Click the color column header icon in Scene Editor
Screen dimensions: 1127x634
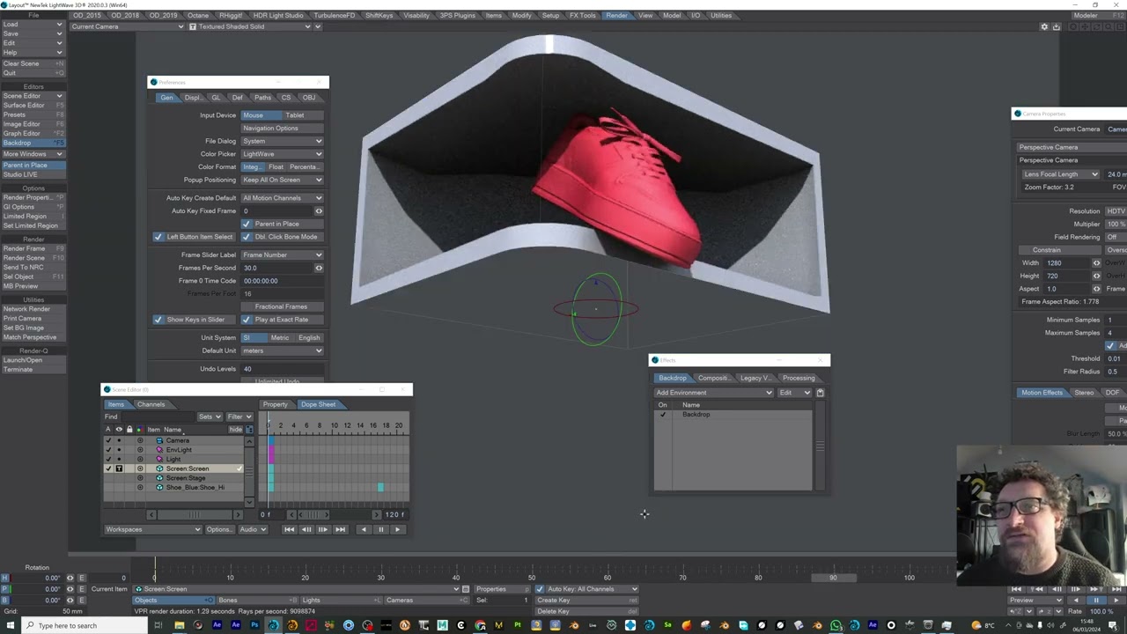(x=139, y=430)
